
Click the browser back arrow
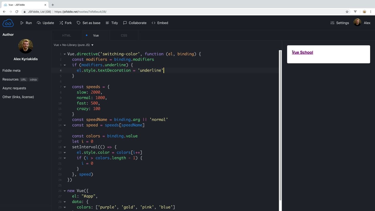(x=4, y=12)
